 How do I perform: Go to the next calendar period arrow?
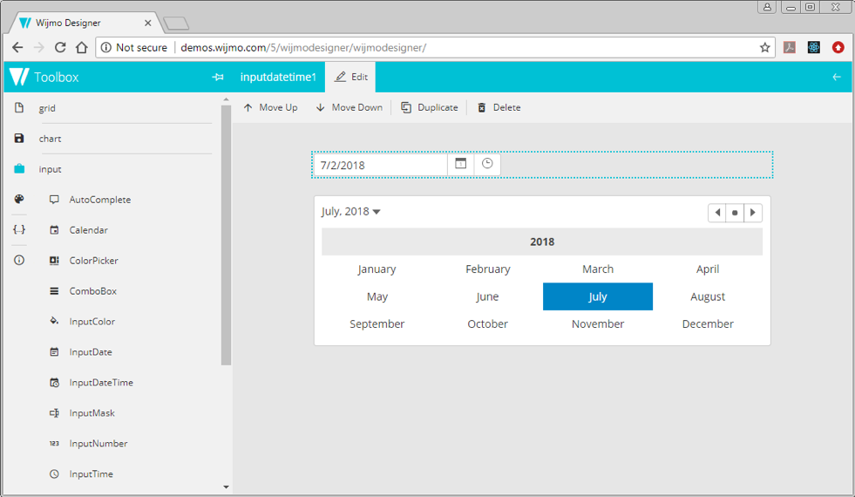(753, 212)
